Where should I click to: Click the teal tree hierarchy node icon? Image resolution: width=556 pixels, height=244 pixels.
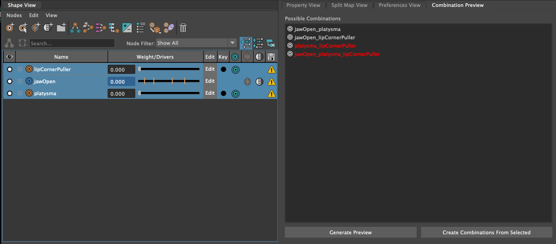(114, 28)
